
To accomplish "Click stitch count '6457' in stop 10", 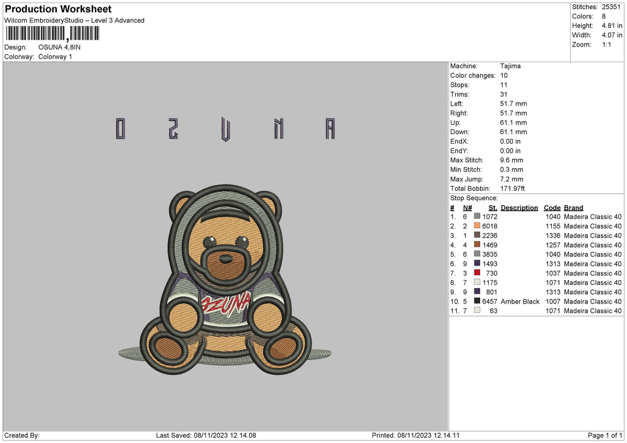I will coord(490,301).
